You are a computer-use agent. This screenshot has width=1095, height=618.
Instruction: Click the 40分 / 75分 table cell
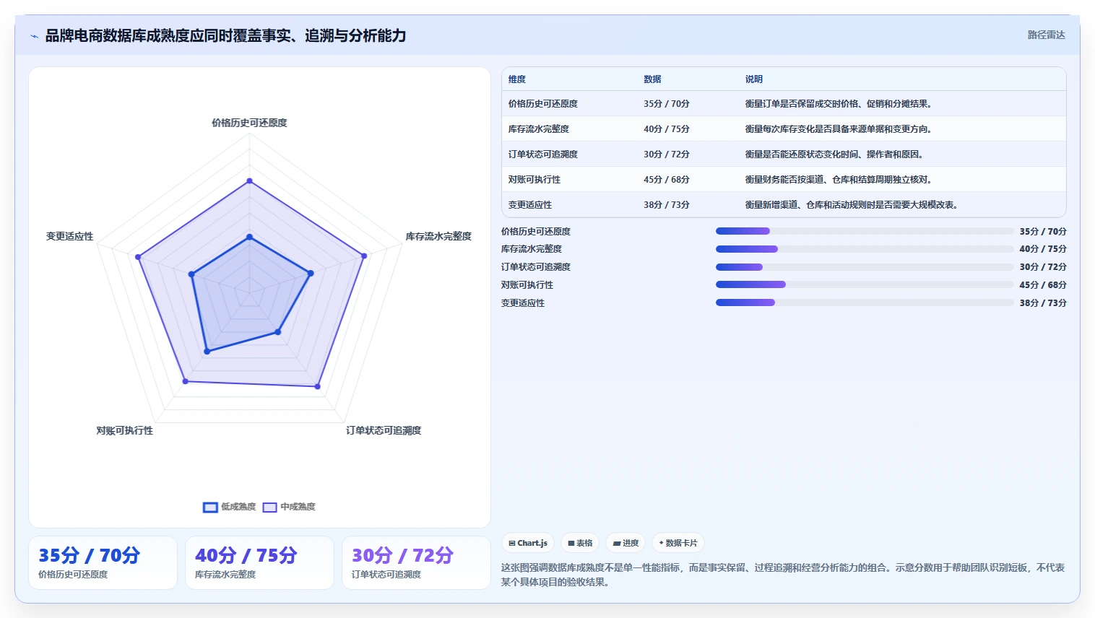point(667,129)
